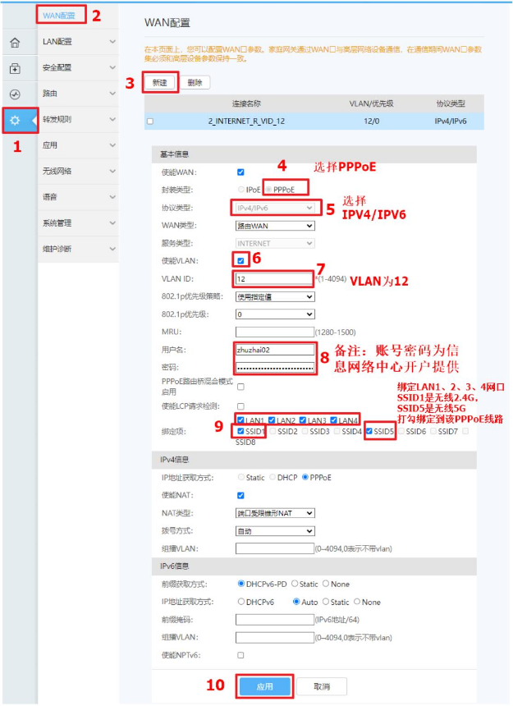Click the 新建 button
The width and height of the screenshot is (513, 706).
160,82
